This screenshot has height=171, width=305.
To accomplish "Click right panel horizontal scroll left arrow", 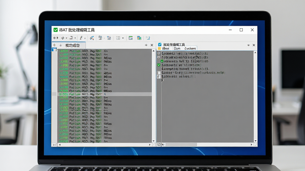I will 163,145.
